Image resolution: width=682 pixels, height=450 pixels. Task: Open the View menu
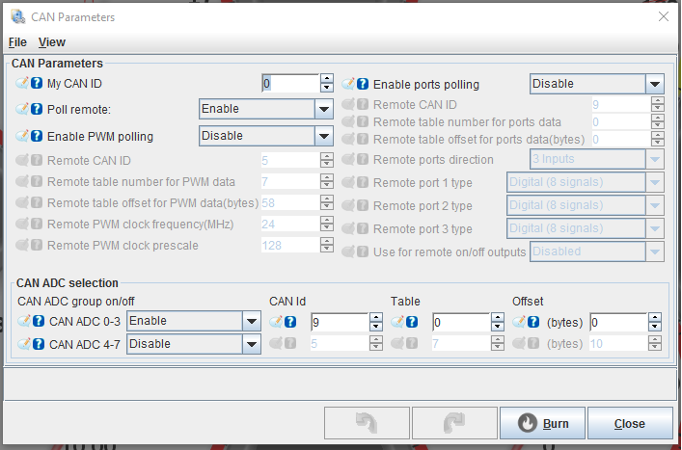tap(52, 42)
